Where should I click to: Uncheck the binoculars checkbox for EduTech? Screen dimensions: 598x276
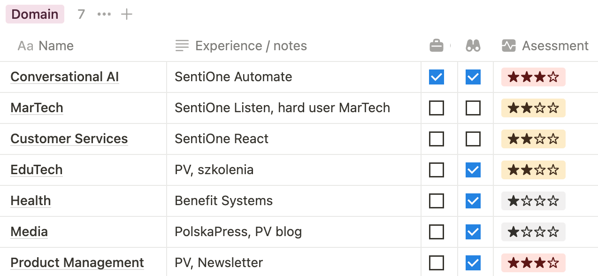[x=473, y=170]
